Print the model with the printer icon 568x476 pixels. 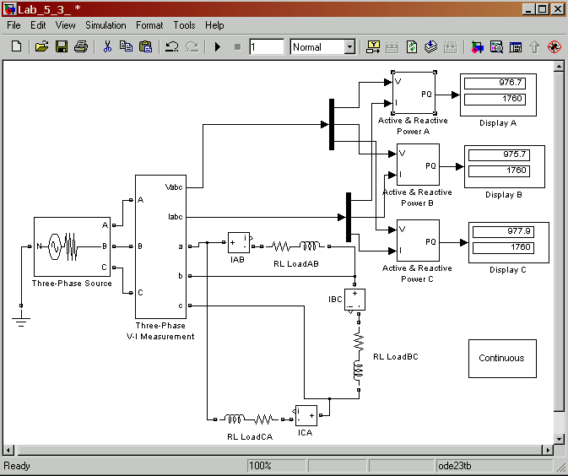[80, 47]
